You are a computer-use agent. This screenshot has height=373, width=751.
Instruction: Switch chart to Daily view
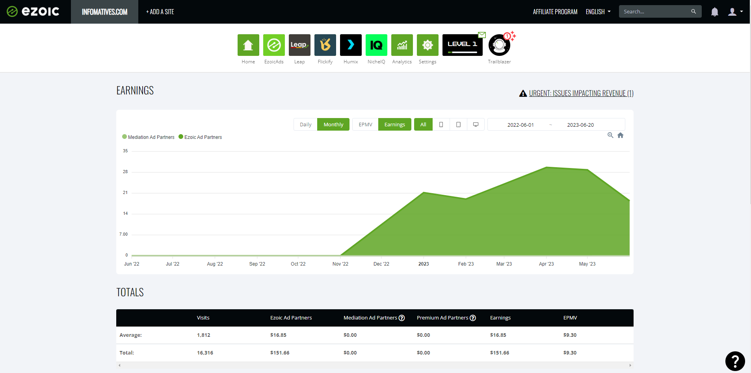(x=305, y=124)
